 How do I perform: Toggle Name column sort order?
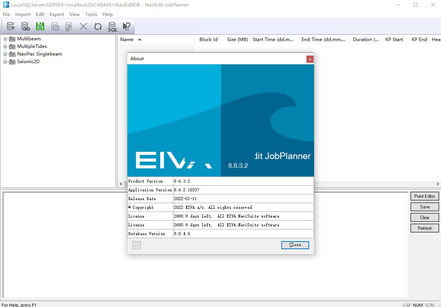coord(130,39)
